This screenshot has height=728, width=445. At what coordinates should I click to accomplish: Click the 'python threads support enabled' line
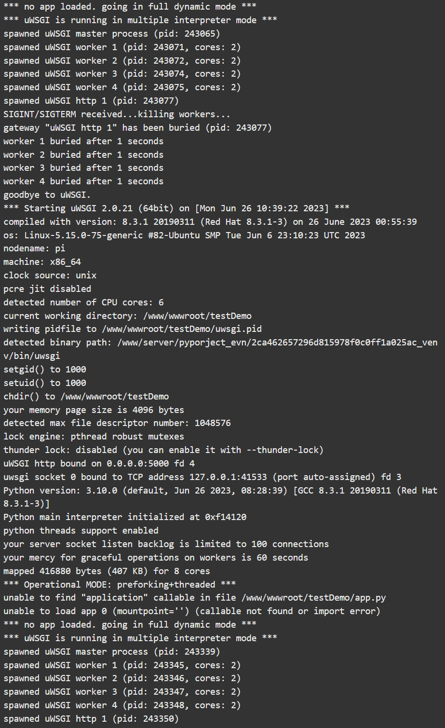click(x=81, y=531)
